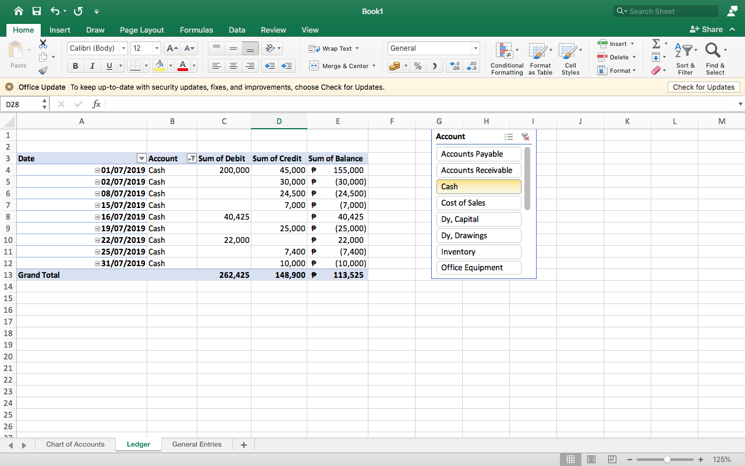Click the Save icon in title bar
The image size is (745, 466).
point(37,11)
